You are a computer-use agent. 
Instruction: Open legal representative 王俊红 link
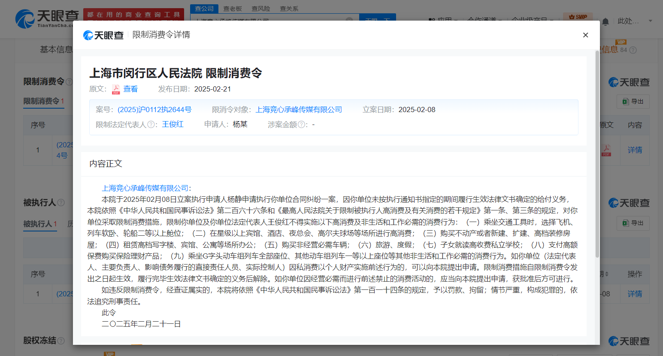point(173,124)
